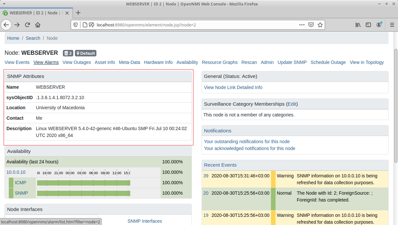The image size is (398, 225).
Task: Open acknowledged notifications for this node
Action: click(x=249, y=148)
